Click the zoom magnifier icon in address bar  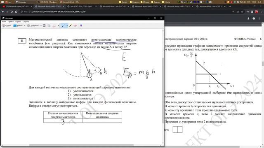(x=233, y=12)
